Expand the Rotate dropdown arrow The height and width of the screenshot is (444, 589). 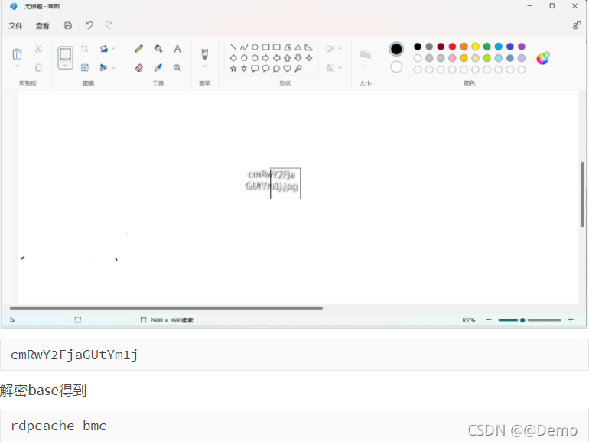(114, 48)
